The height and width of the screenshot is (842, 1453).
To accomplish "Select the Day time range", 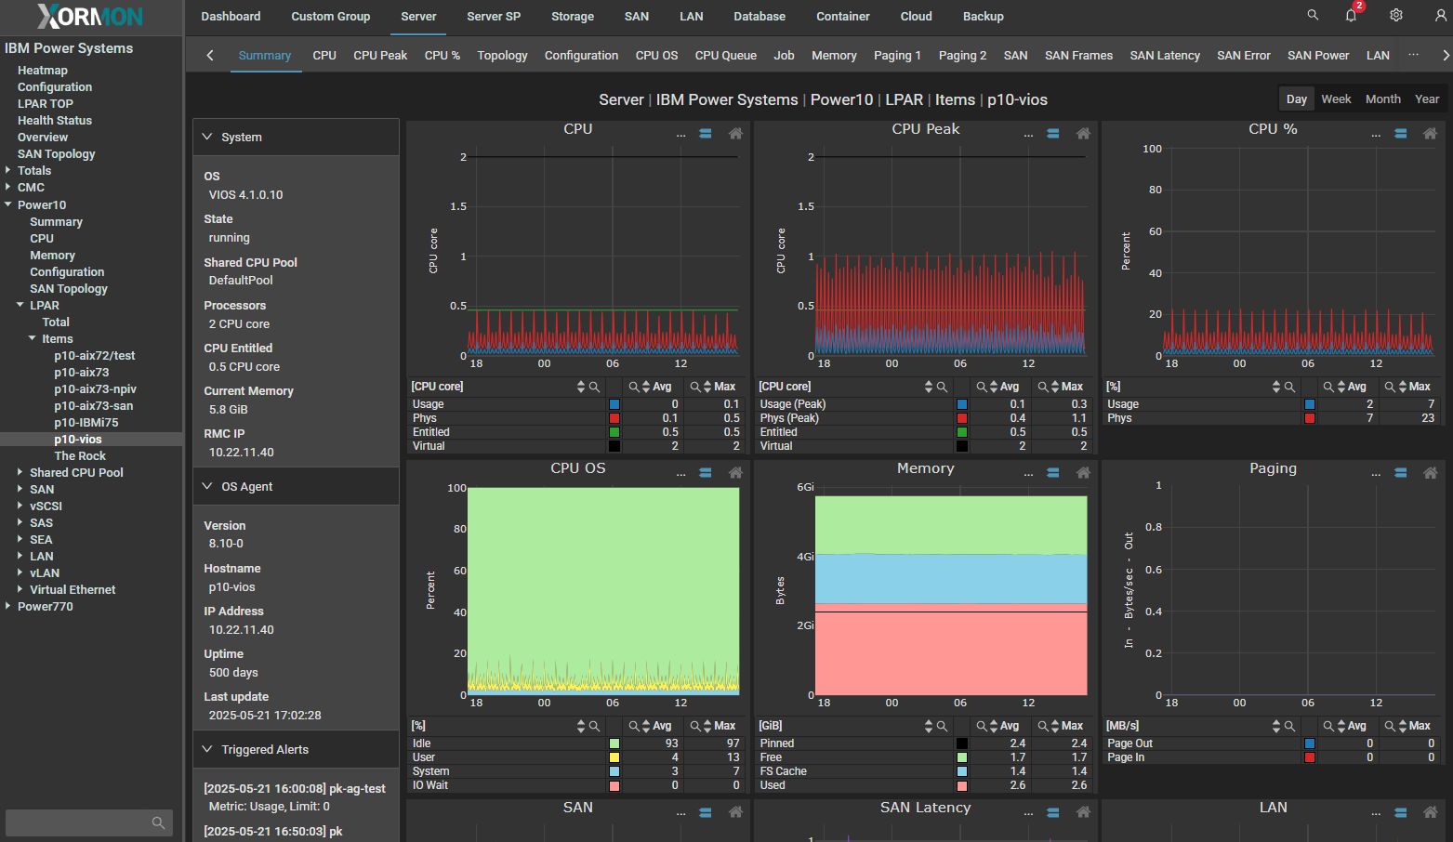I will pyautogui.click(x=1297, y=99).
